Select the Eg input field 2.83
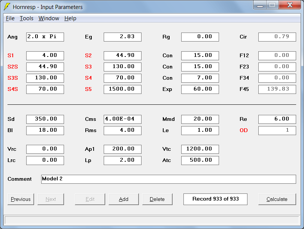304x229 pixels. coord(122,37)
